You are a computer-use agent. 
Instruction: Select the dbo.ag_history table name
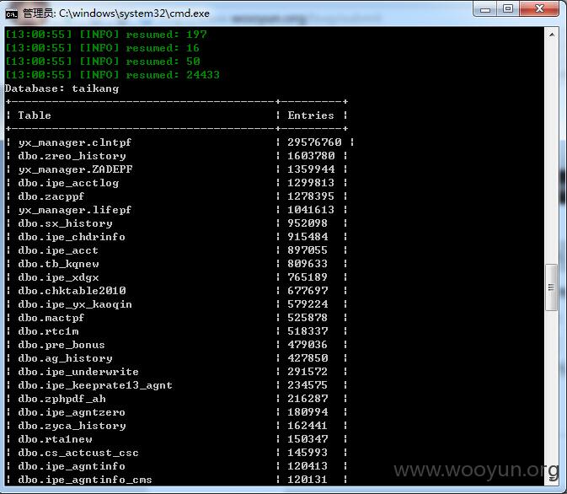point(65,358)
